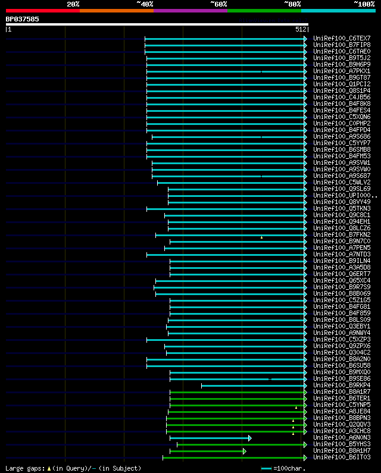Click UniRef100_B9RKP4 label
The height and width of the screenshot is (473, 381).
[342, 385]
